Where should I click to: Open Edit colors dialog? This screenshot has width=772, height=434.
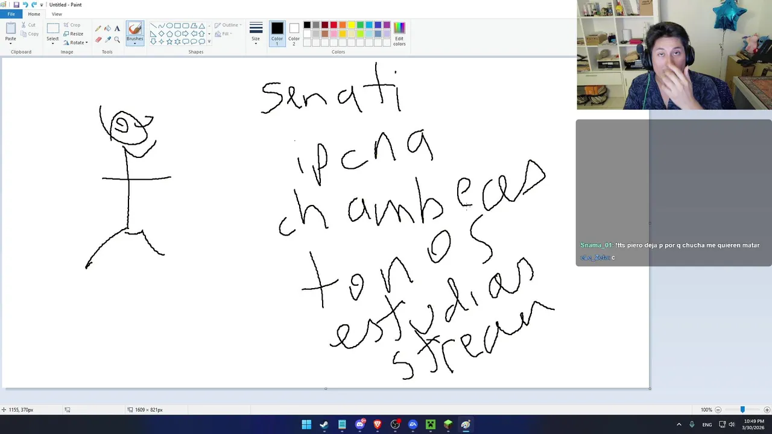pos(399,34)
